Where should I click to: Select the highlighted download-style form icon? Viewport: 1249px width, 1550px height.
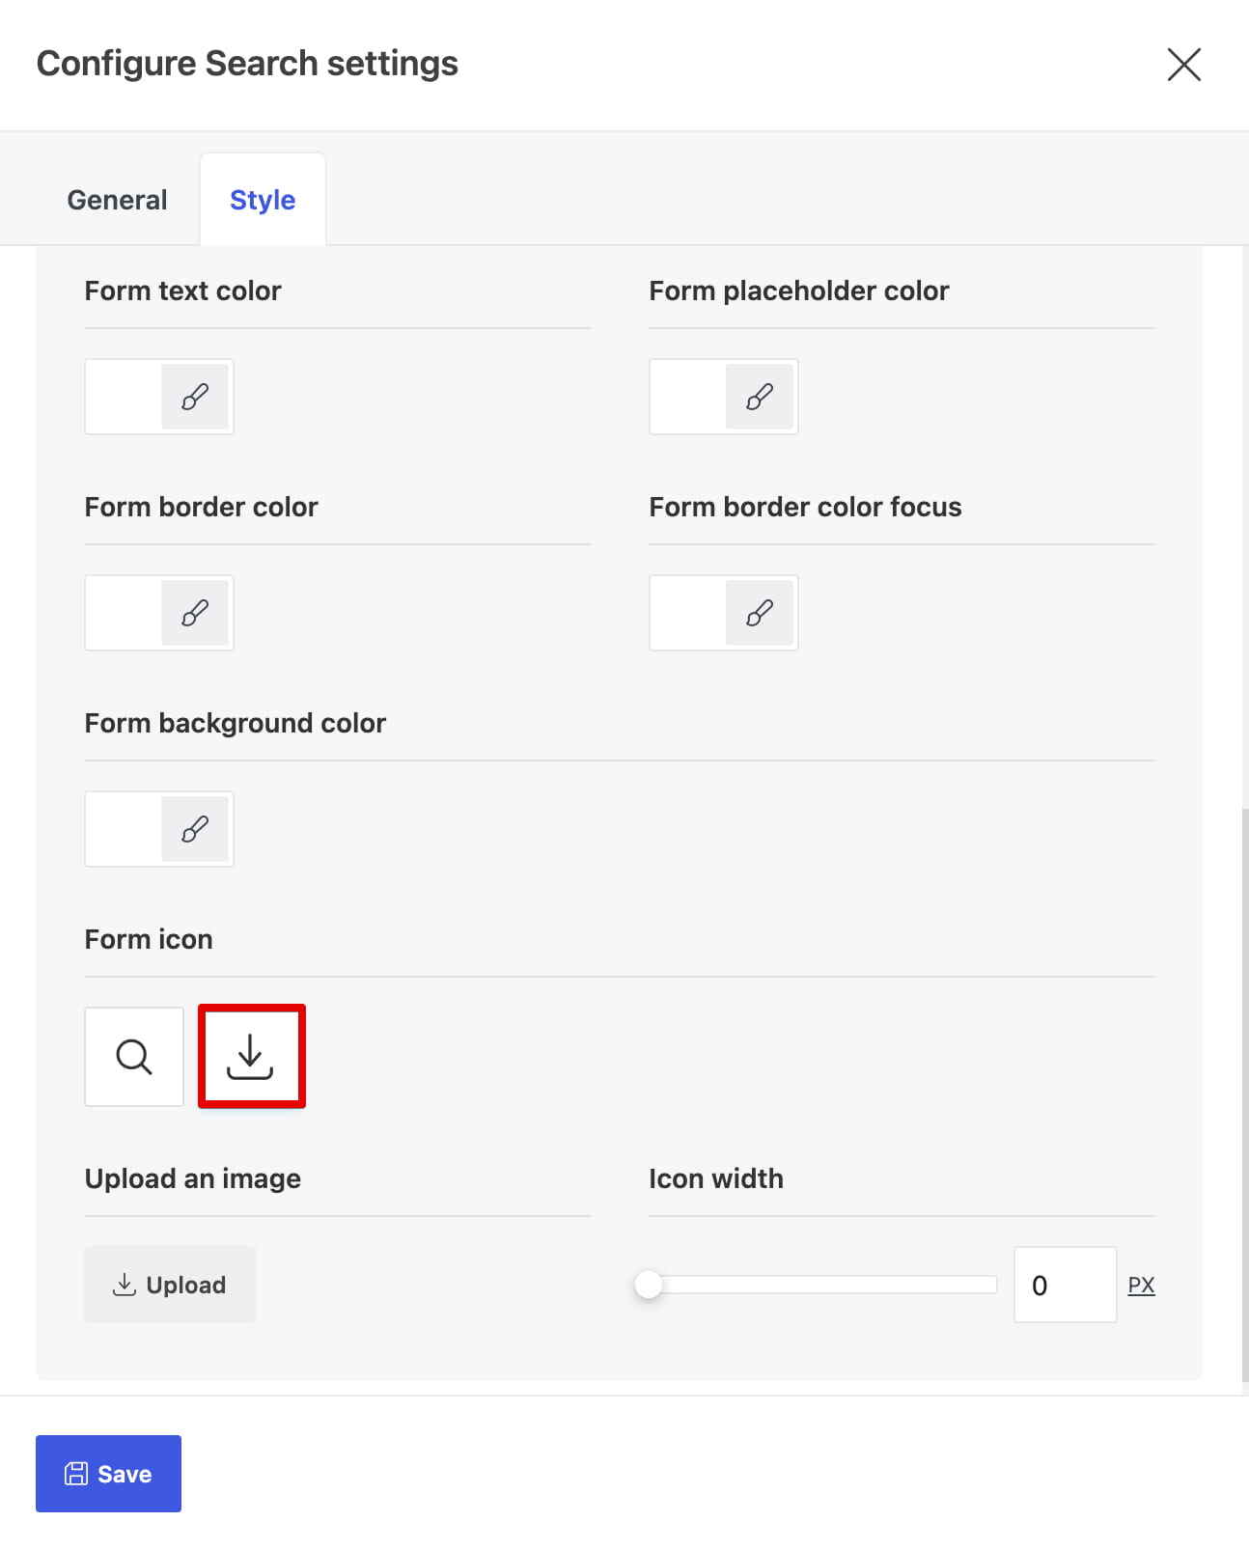tap(251, 1057)
